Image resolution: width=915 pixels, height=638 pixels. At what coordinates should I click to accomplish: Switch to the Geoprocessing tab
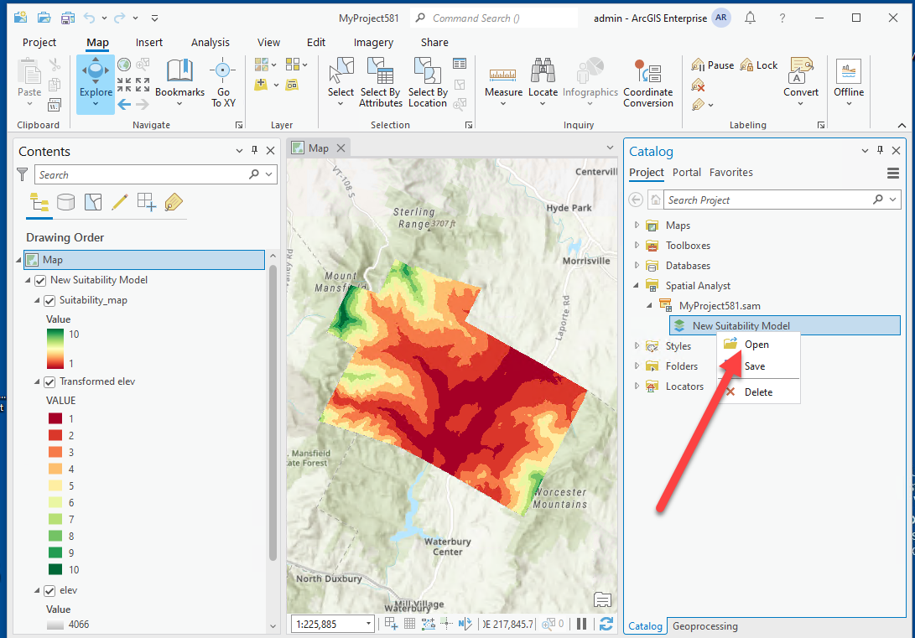point(704,626)
